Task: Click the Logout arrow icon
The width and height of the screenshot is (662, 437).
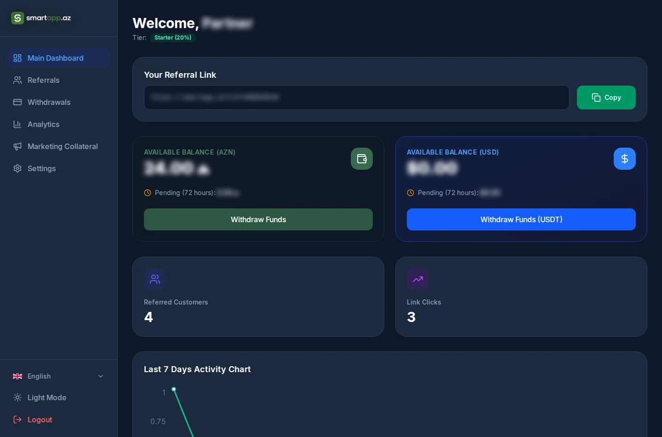Action: click(x=17, y=420)
